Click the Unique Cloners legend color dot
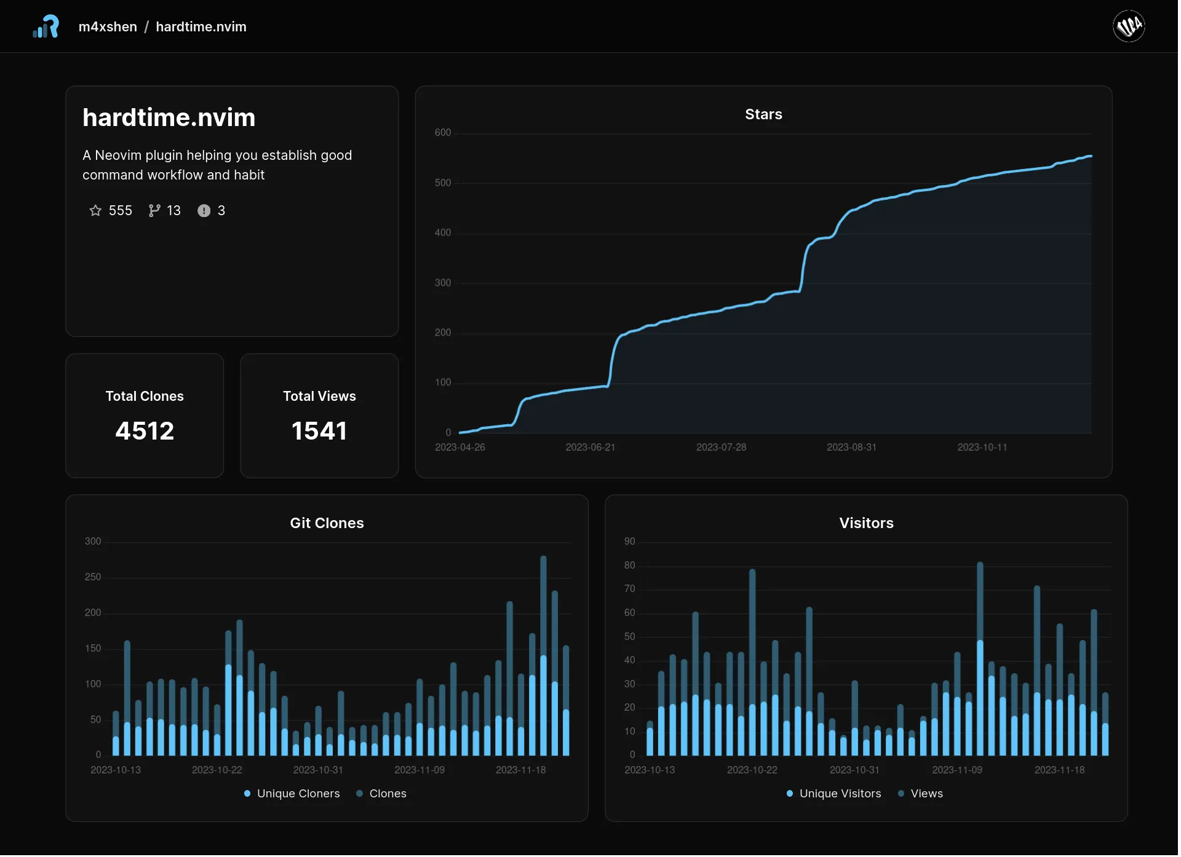This screenshot has width=1181, height=857. pos(248,795)
